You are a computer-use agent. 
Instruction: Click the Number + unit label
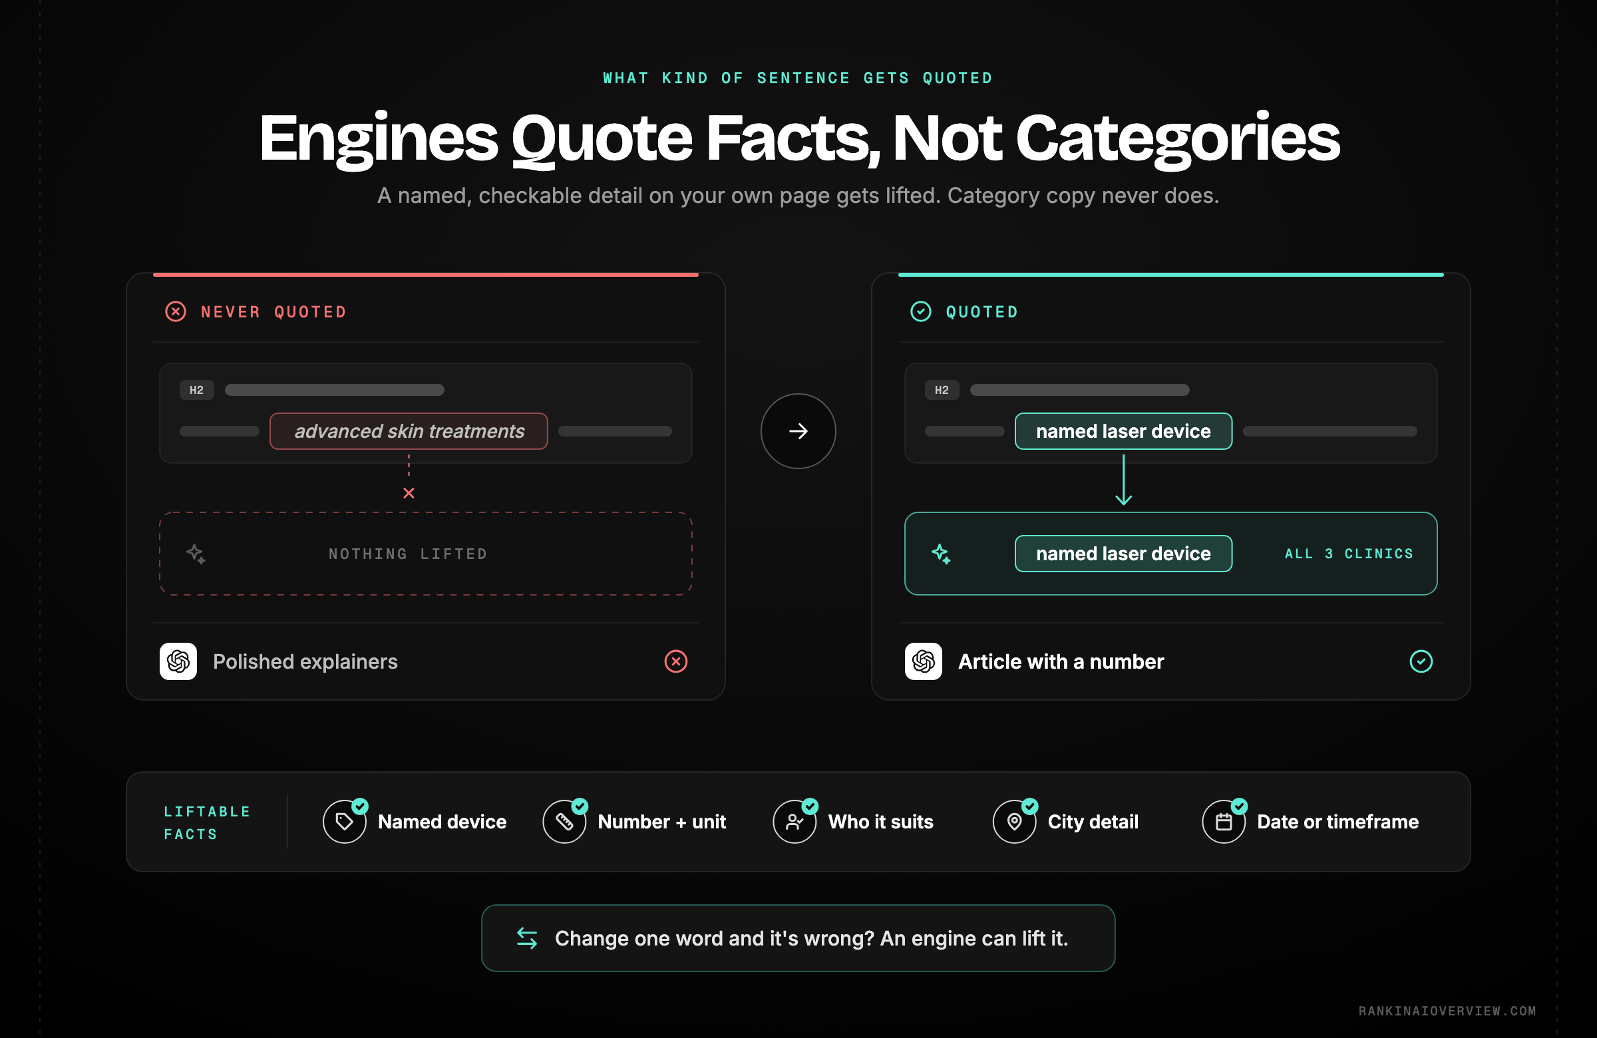[661, 821]
